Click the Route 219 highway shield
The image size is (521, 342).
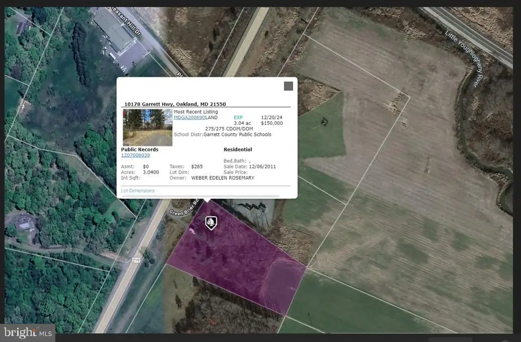point(136,260)
